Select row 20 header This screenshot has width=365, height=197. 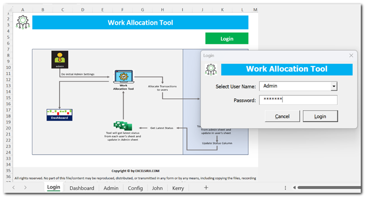[x=8, y=128]
